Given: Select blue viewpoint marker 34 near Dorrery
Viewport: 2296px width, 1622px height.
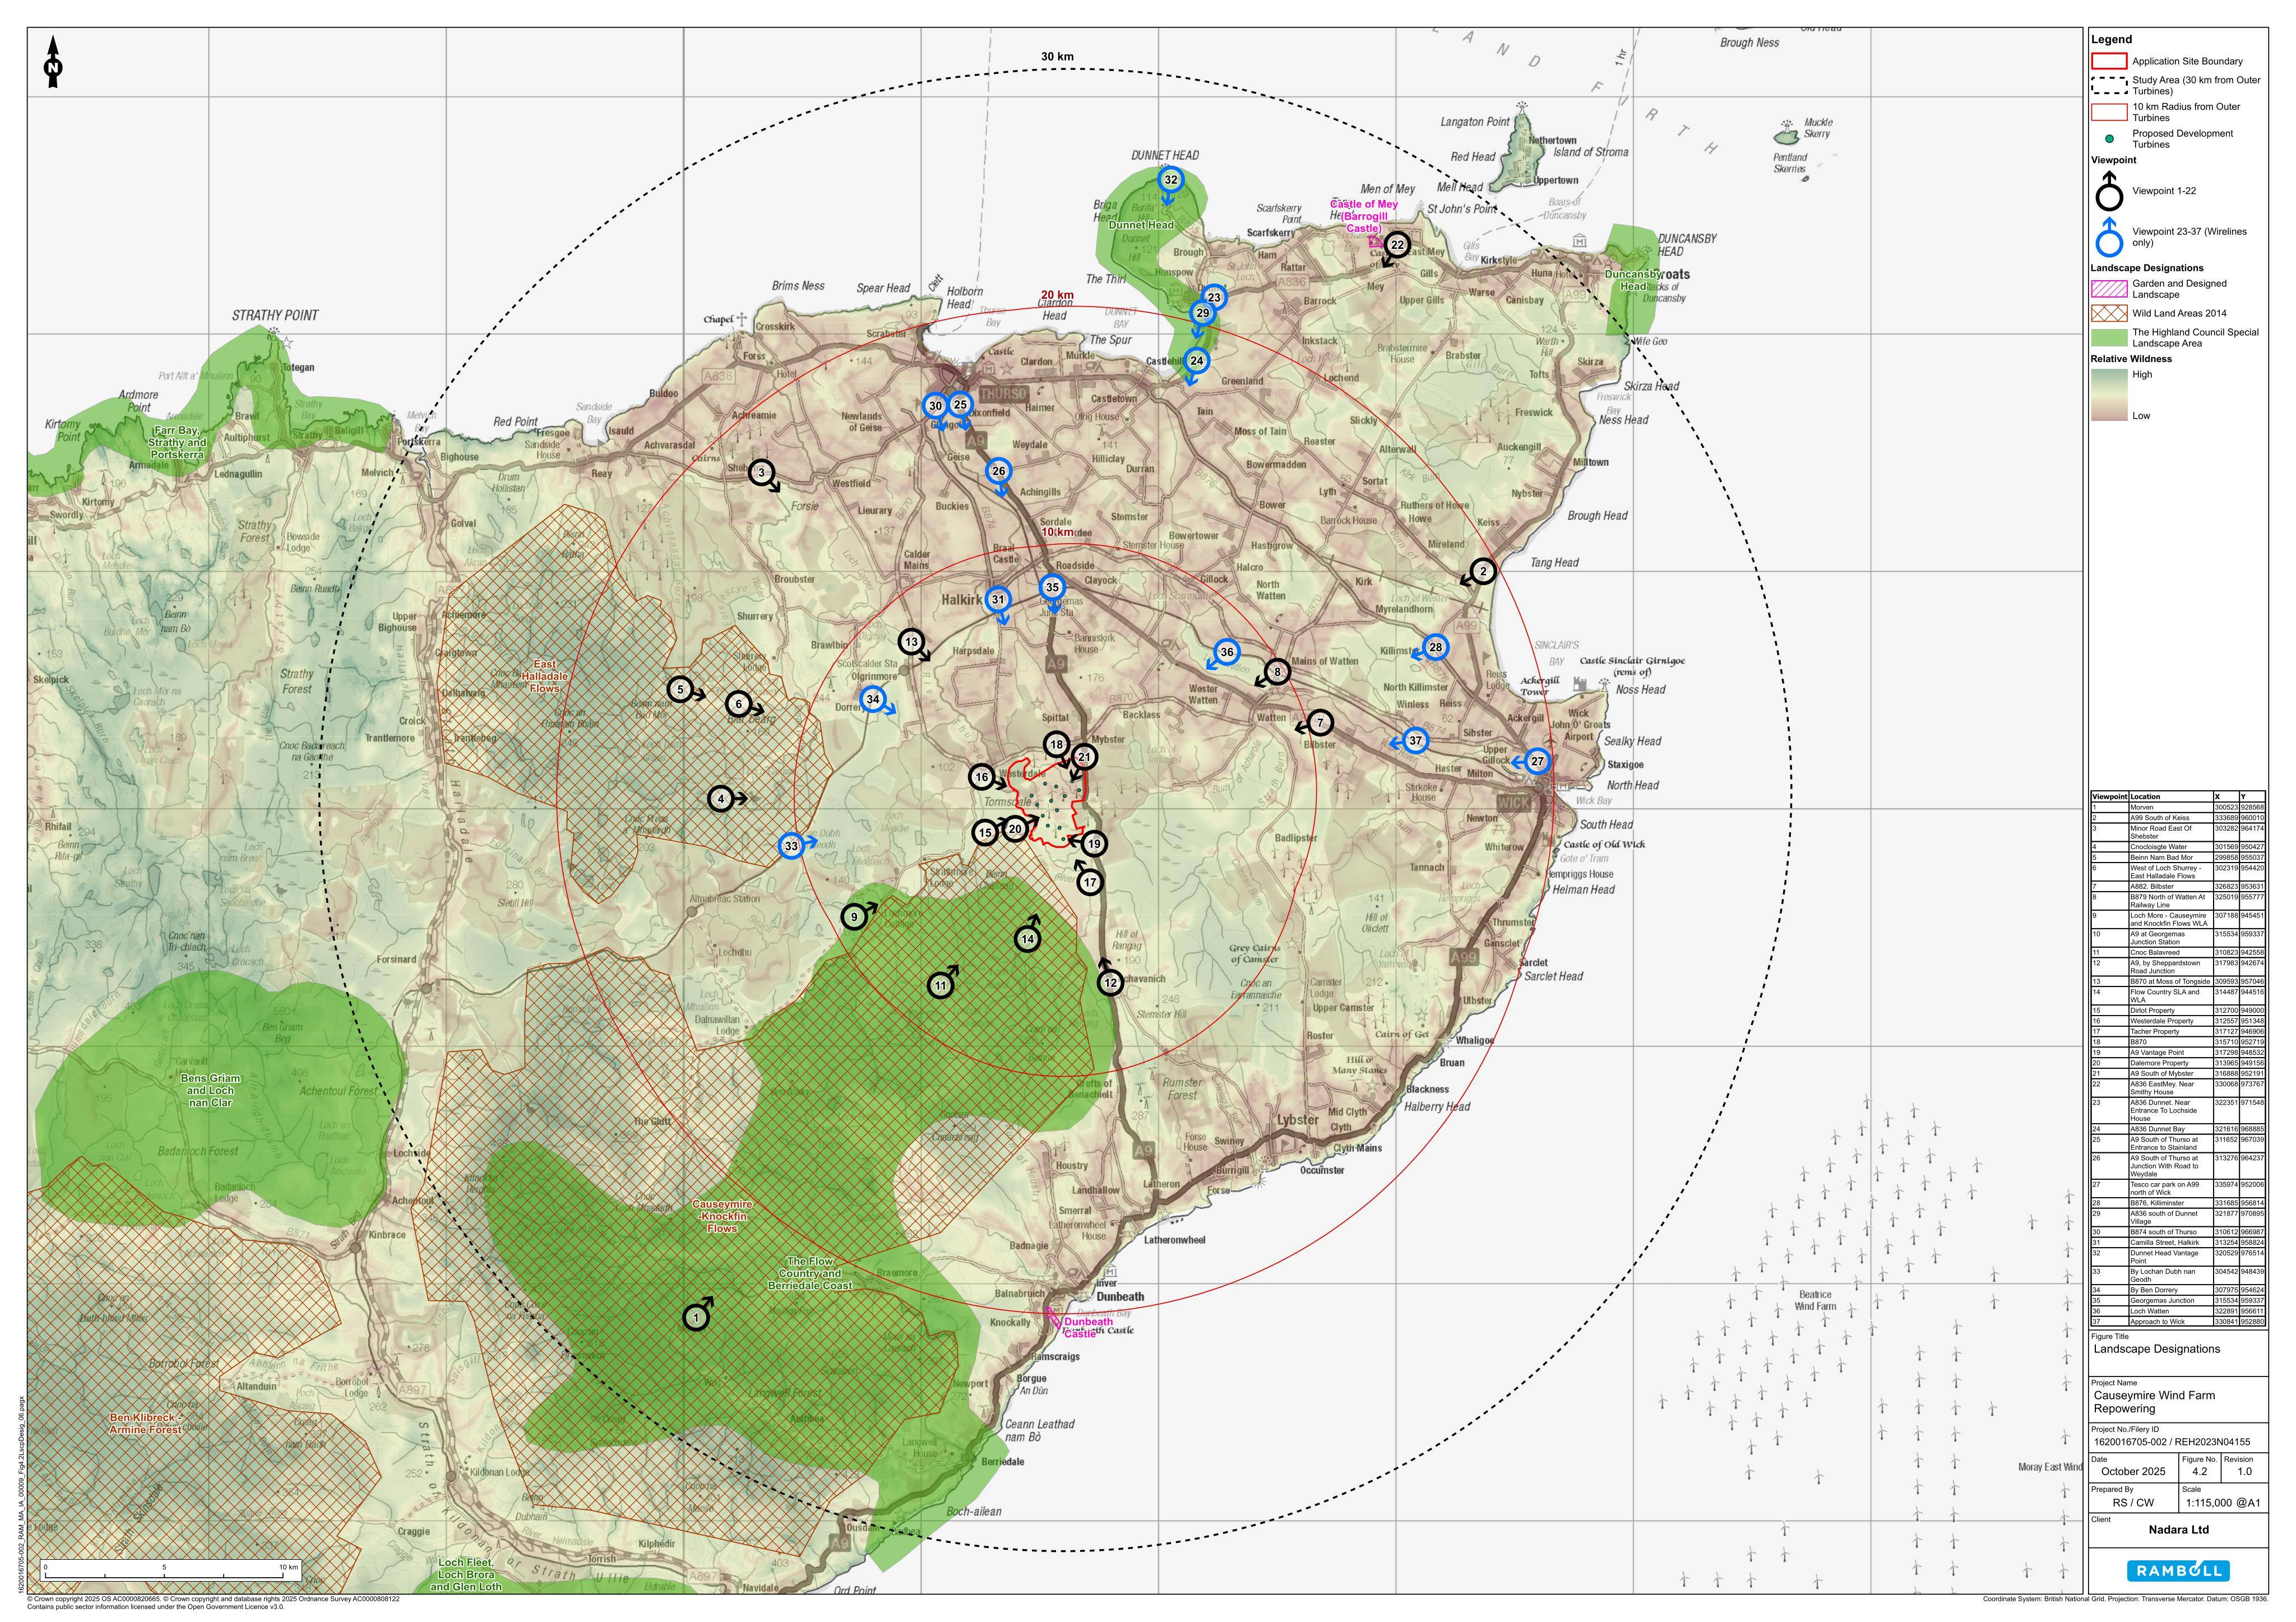Looking at the screenshot, I should 873,699.
